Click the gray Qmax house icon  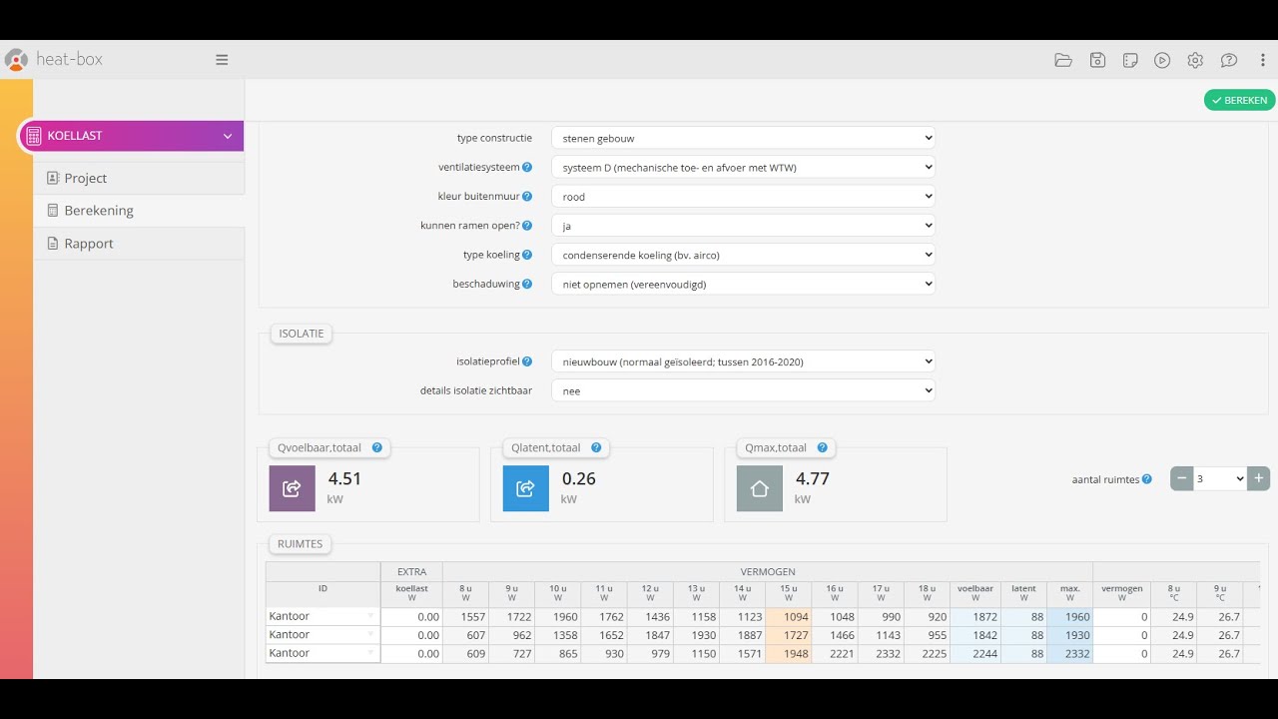pyautogui.click(x=760, y=488)
